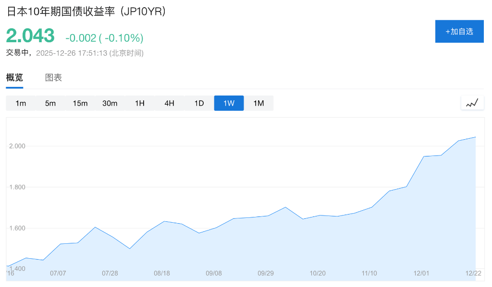Click the line chart type icon
492x287 pixels.
click(x=472, y=103)
